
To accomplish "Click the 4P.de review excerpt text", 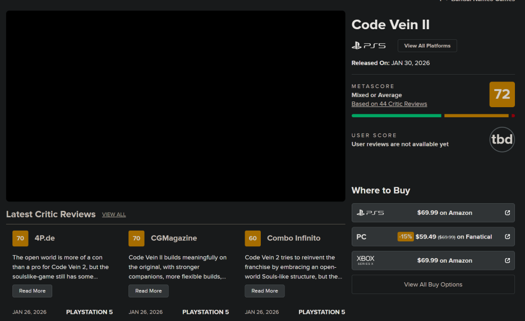I will pyautogui.click(x=61, y=267).
